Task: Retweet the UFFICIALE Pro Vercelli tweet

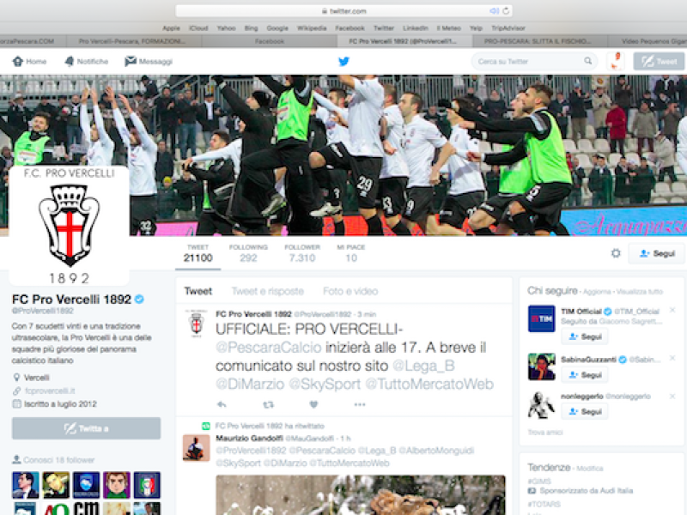Action: point(268,404)
